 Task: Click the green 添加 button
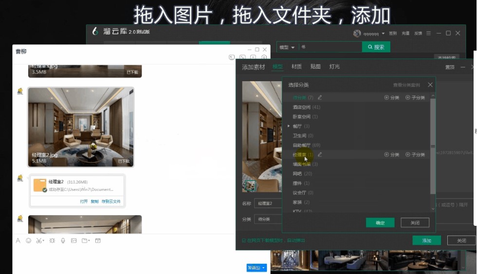tap(426, 240)
